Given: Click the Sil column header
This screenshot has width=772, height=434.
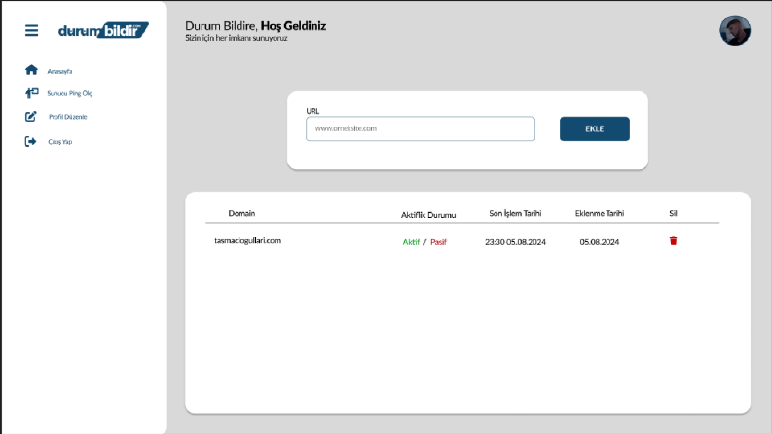Looking at the screenshot, I should [673, 213].
